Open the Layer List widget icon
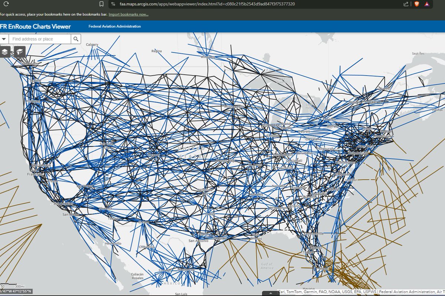 (x=4, y=52)
